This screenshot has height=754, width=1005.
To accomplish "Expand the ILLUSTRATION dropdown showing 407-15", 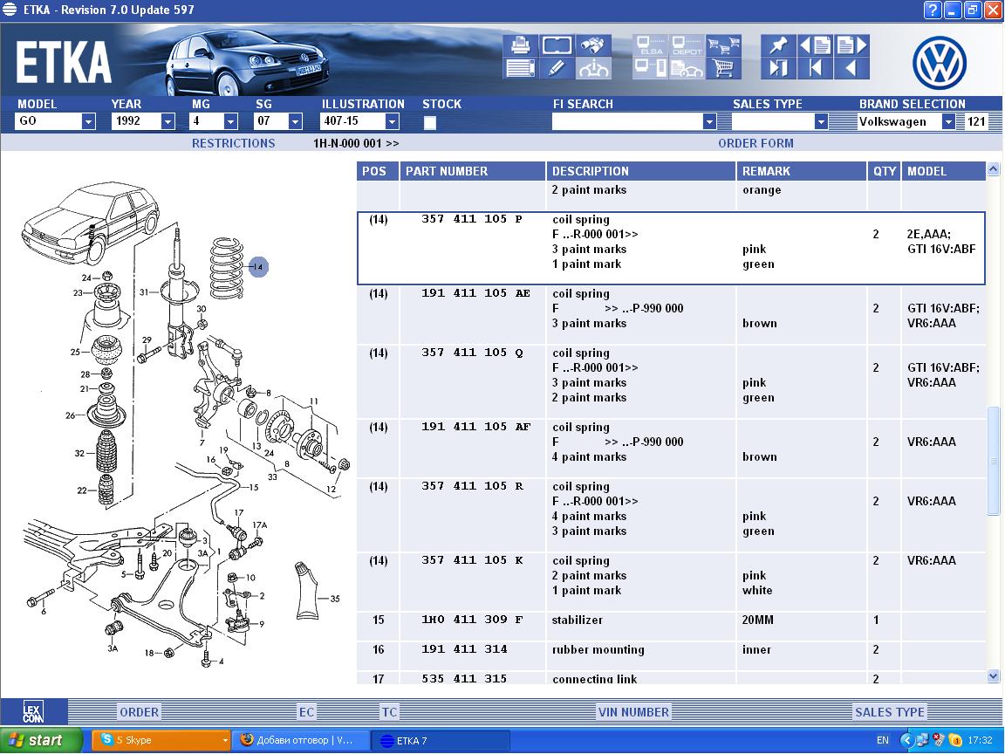I will pos(392,122).
